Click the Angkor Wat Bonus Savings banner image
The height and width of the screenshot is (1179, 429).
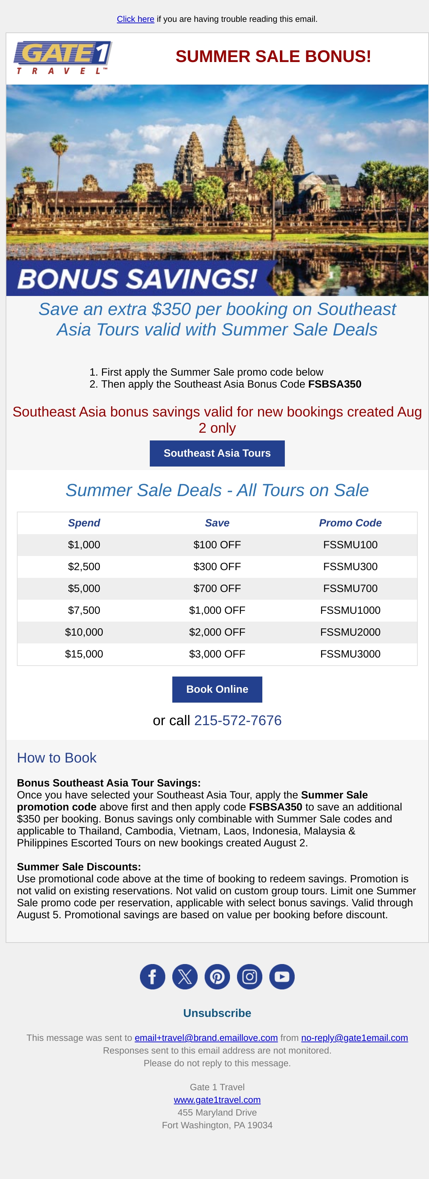tap(217, 190)
